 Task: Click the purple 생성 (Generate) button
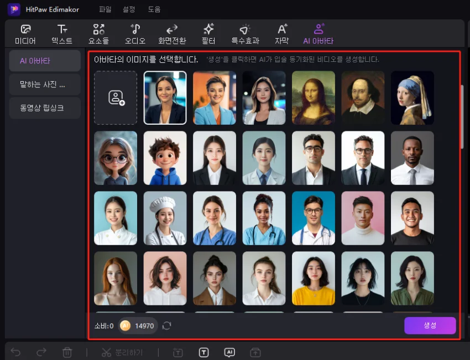[430, 326]
